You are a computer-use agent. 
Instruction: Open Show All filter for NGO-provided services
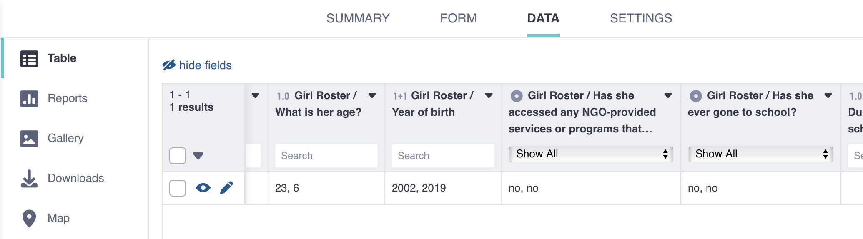591,154
